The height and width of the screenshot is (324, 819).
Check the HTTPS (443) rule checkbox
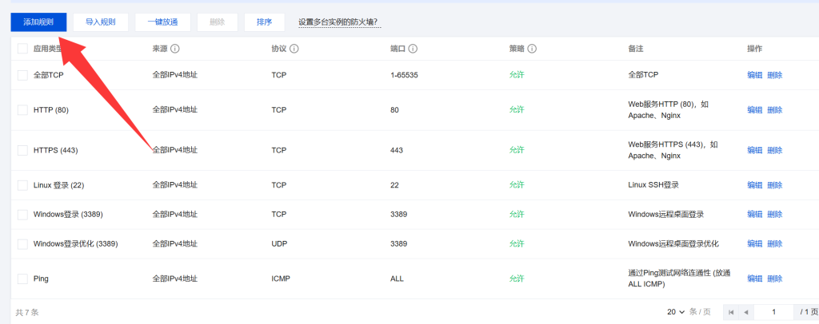22,150
